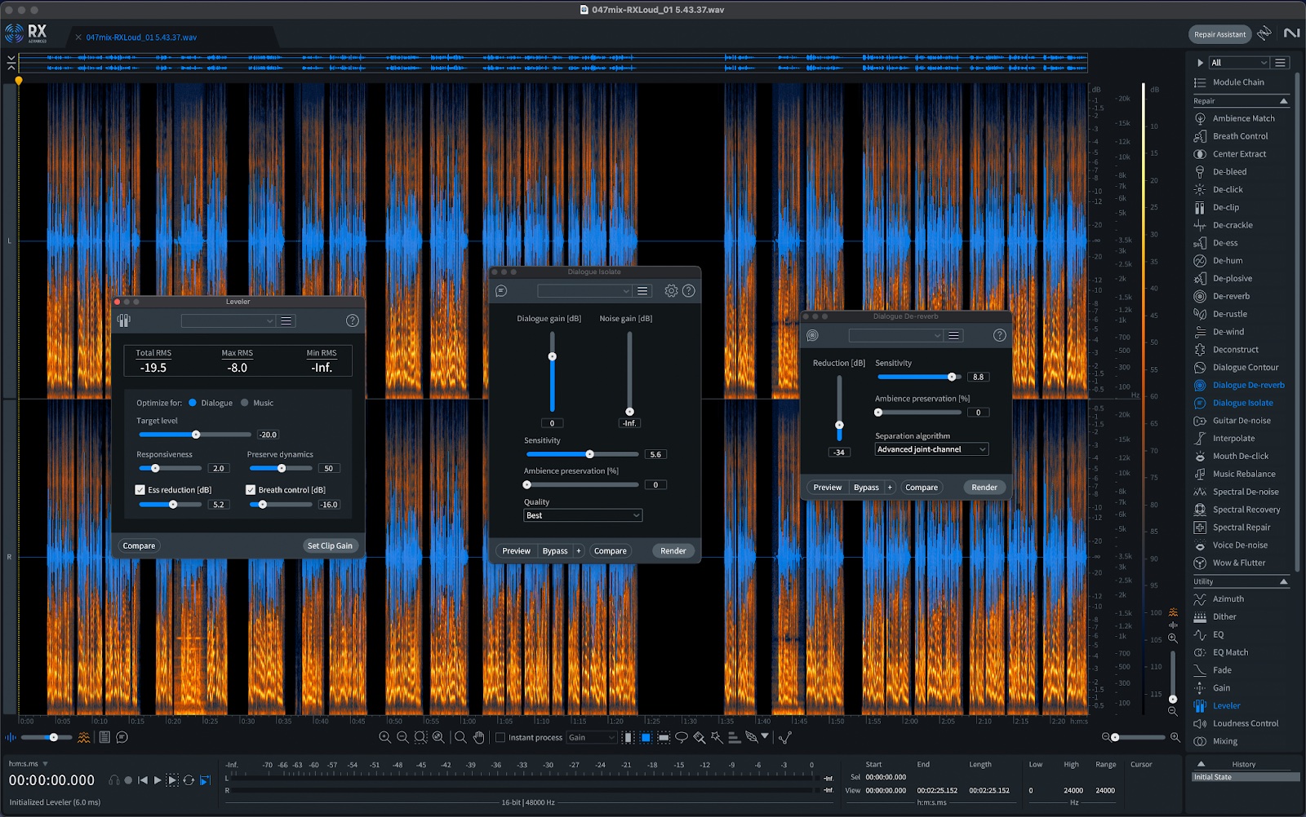The width and height of the screenshot is (1306, 817).
Task: Open the Mouth De-click module
Action: pos(1240,457)
